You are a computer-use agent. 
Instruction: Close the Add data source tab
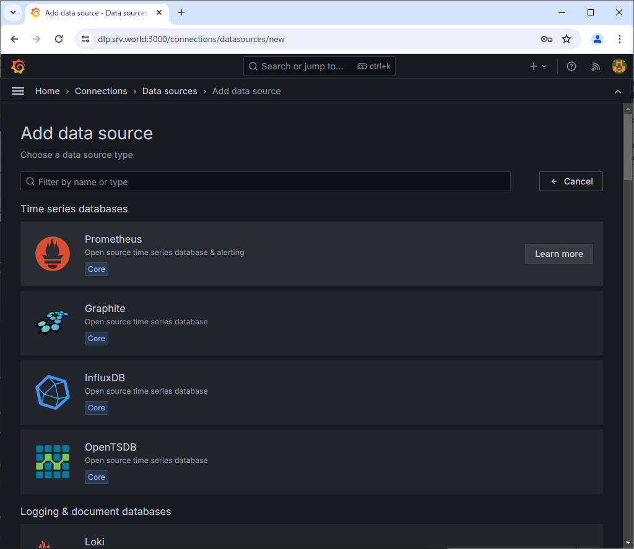pyautogui.click(x=159, y=12)
